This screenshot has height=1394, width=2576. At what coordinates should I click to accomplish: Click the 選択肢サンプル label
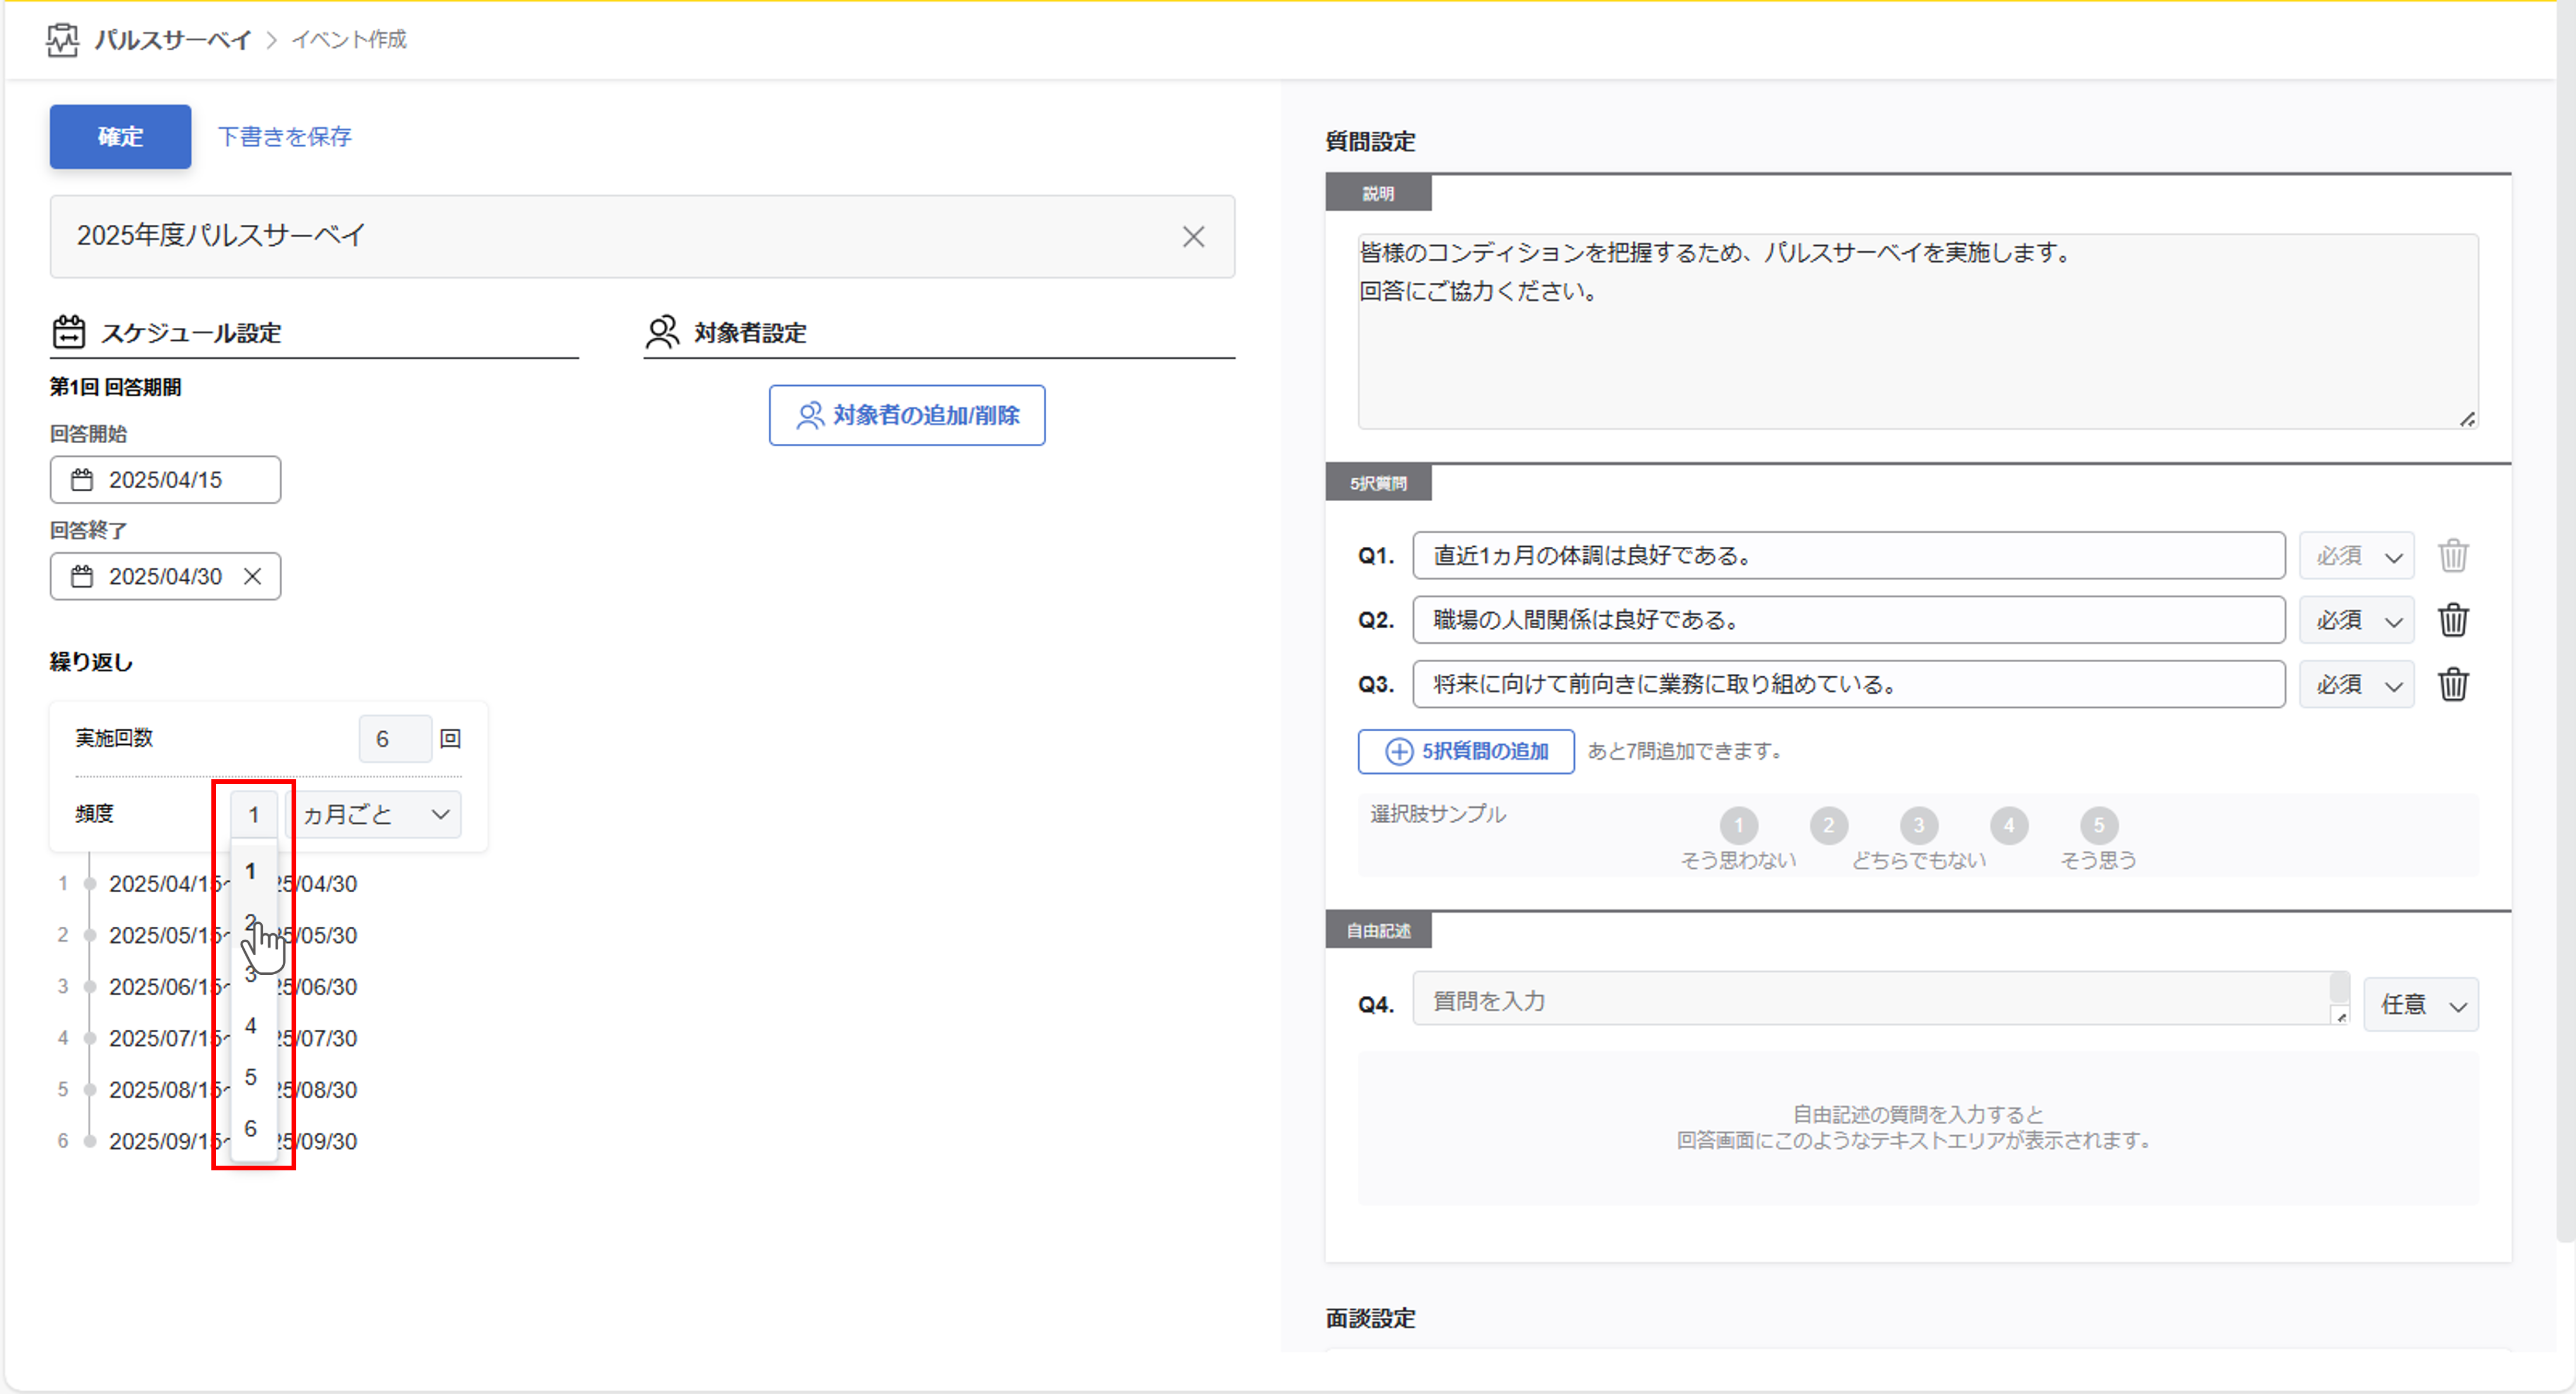coord(1437,815)
